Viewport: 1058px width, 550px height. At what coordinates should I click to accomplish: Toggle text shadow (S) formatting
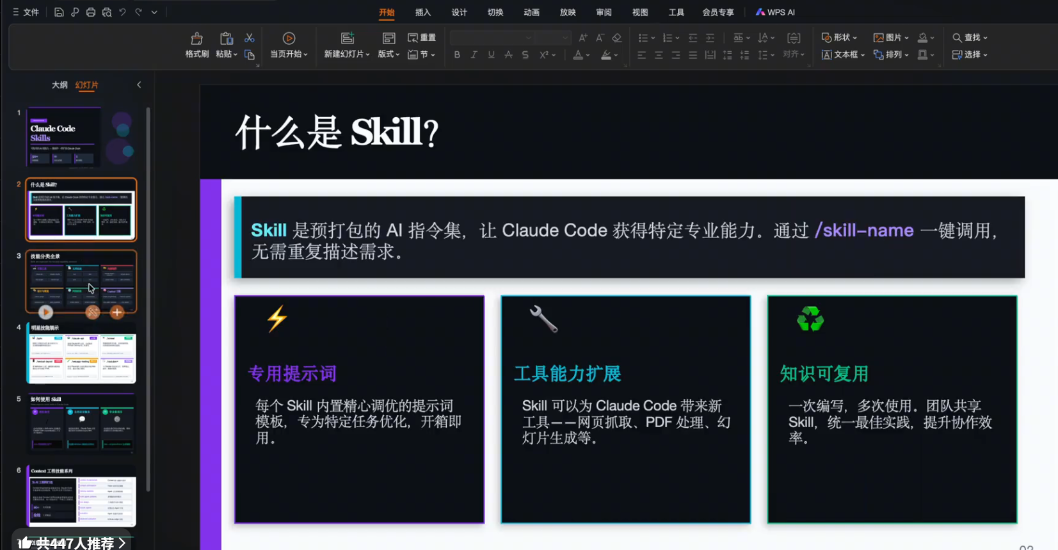coord(525,55)
